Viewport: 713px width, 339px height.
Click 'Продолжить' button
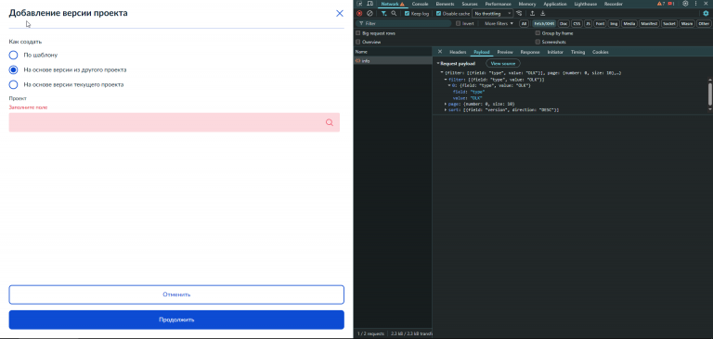(x=176, y=320)
